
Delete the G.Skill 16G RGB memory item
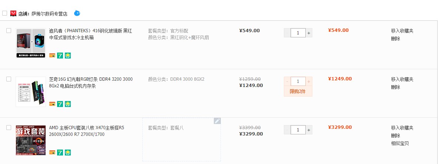pyautogui.click(x=395, y=87)
